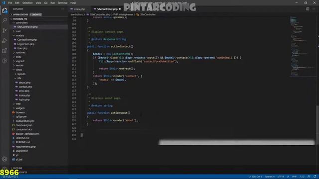319x179 pixels.
Task: Open the Vagrantfile entry
Action: 22,151
